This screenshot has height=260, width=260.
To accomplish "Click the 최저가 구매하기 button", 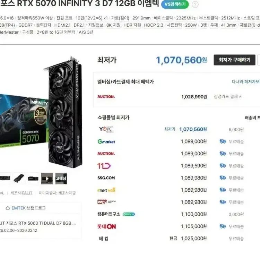I will (x=234, y=60).
